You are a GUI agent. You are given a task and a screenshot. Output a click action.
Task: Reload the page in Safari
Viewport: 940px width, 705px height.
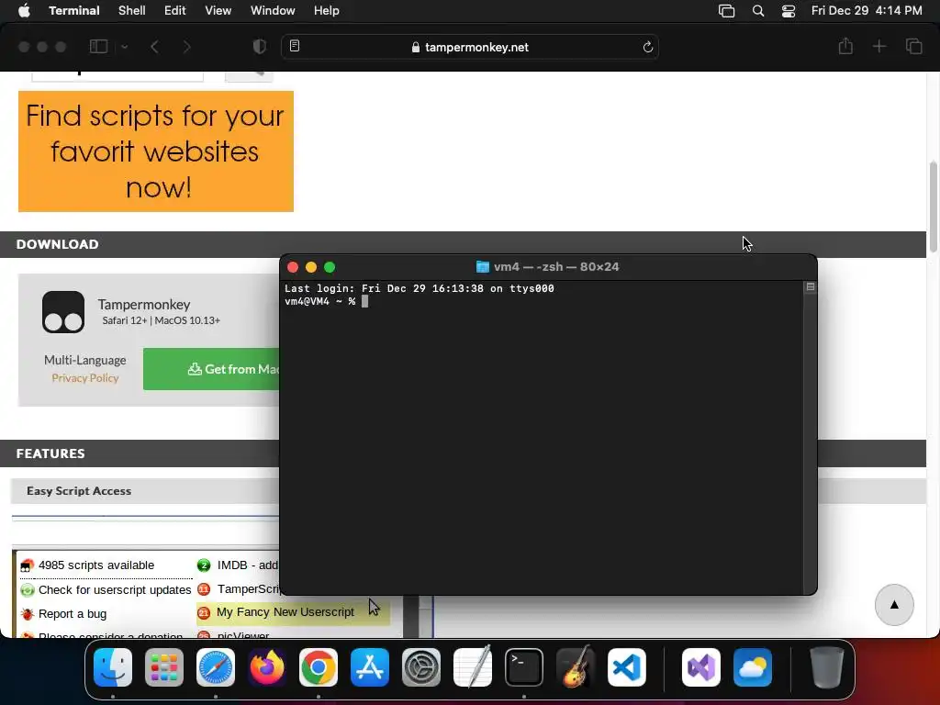pyautogui.click(x=647, y=47)
